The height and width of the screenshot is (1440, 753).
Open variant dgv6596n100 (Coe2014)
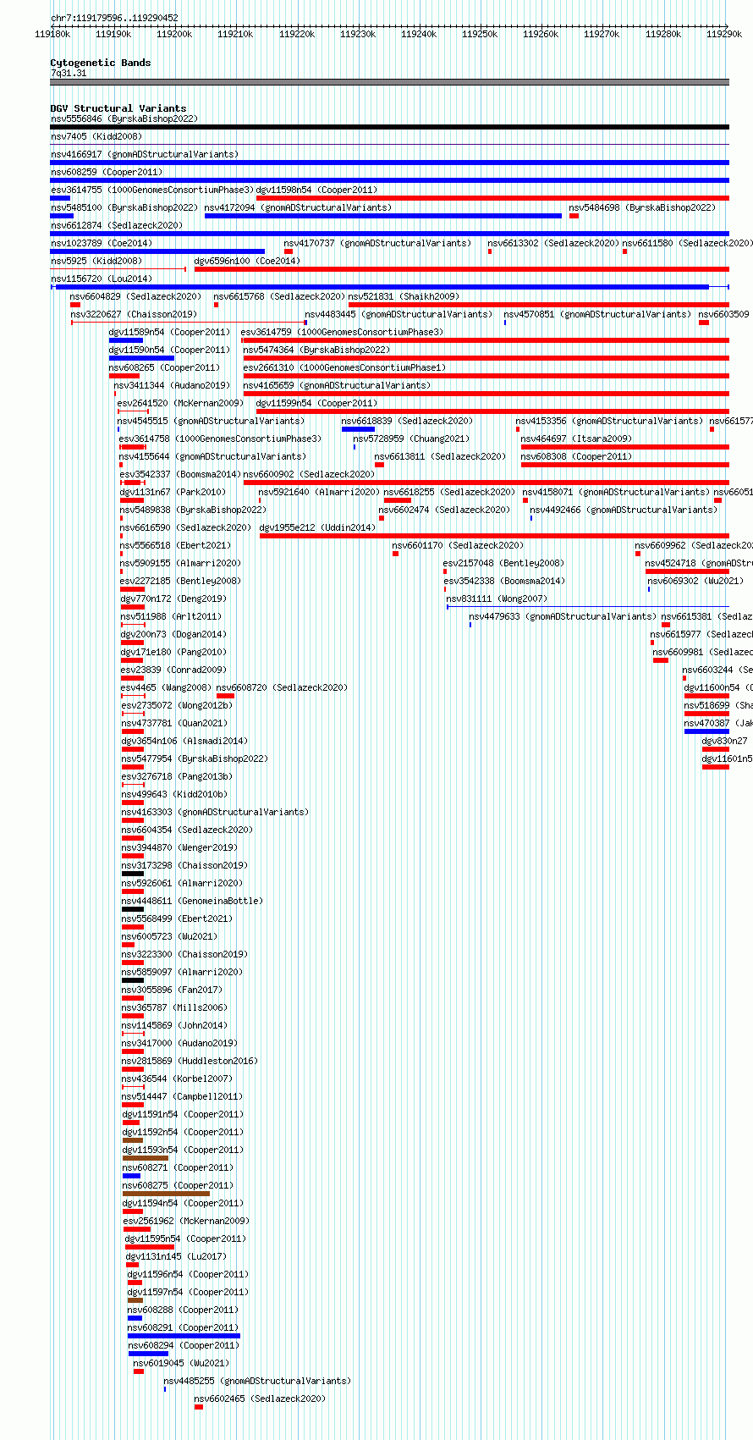pyautogui.click(x=247, y=261)
